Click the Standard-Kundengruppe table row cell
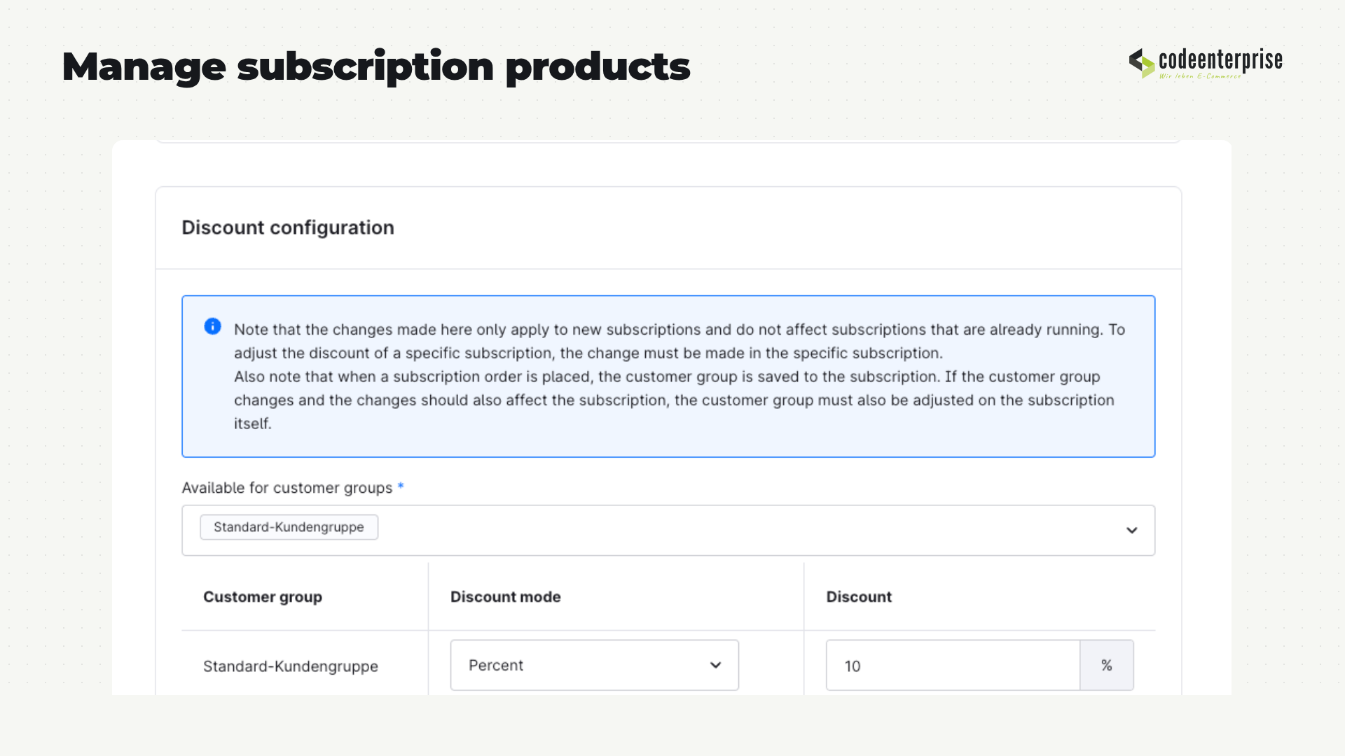Viewport: 1345px width, 756px height. (291, 666)
